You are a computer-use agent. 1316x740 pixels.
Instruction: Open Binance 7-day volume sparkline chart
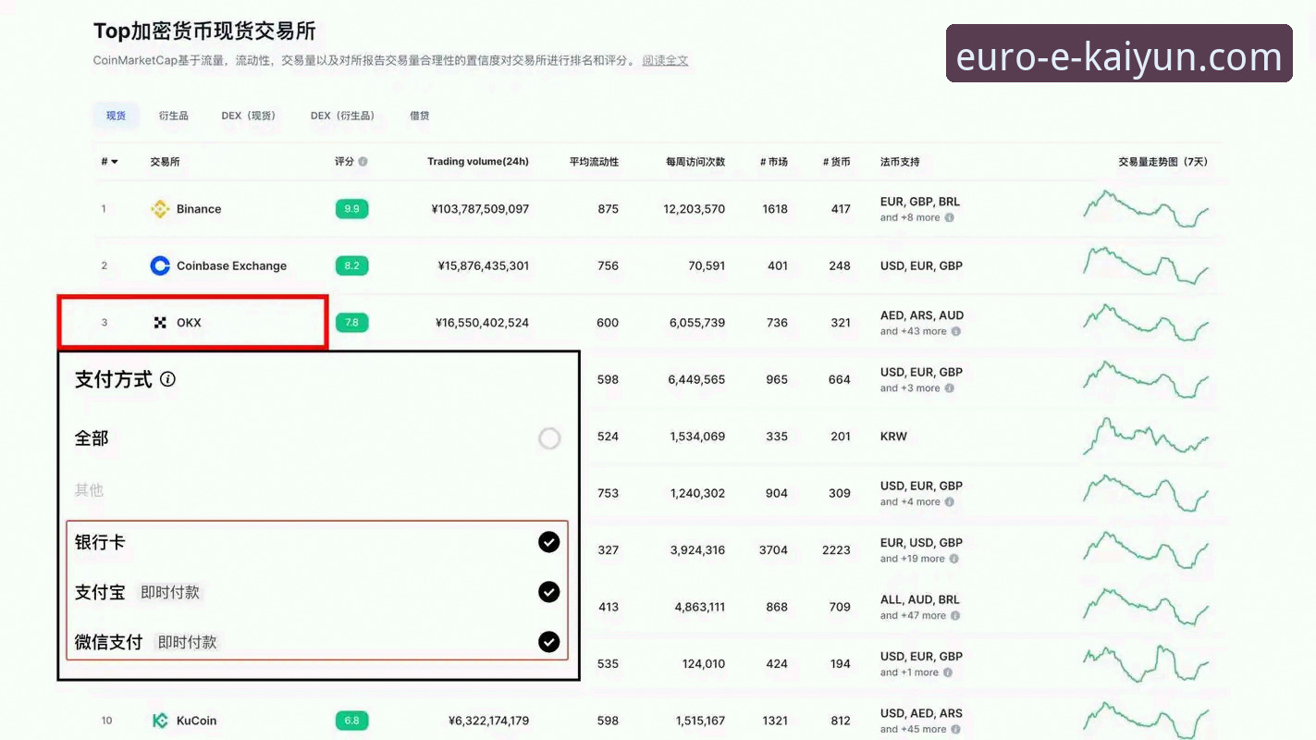[1146, 209]
